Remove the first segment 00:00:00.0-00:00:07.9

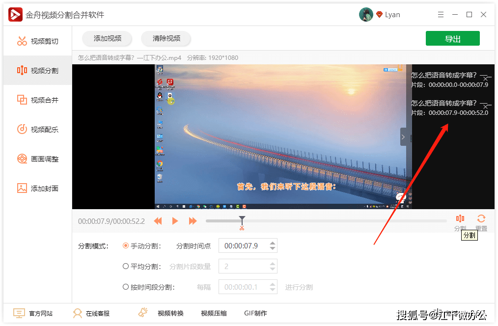[485, 78]
